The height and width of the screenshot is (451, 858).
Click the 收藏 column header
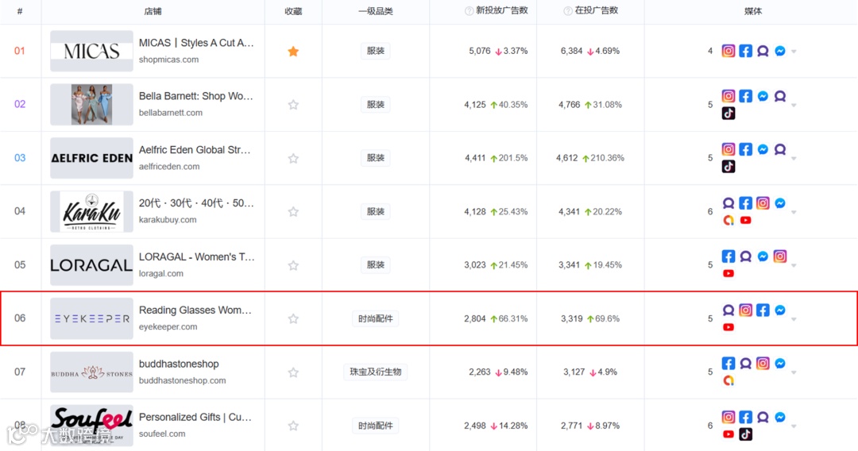point(293,11)
